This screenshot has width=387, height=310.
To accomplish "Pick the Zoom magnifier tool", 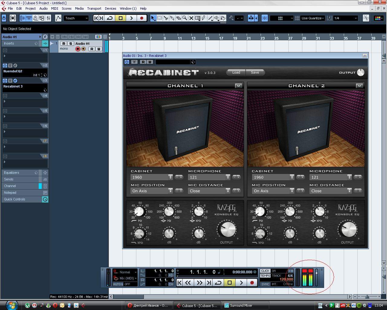I will tap(185, 18).
